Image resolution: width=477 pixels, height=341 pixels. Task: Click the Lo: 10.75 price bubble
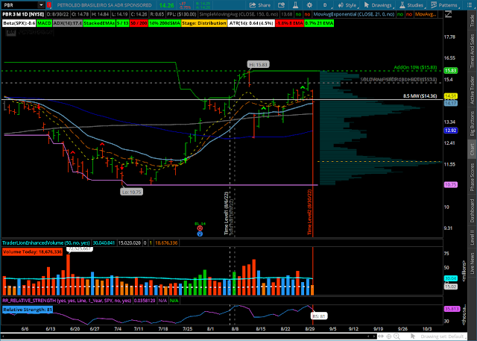click(131, 192)
